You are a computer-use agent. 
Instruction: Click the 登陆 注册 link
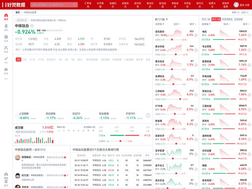pyautogui.click(x=244, y=5)
